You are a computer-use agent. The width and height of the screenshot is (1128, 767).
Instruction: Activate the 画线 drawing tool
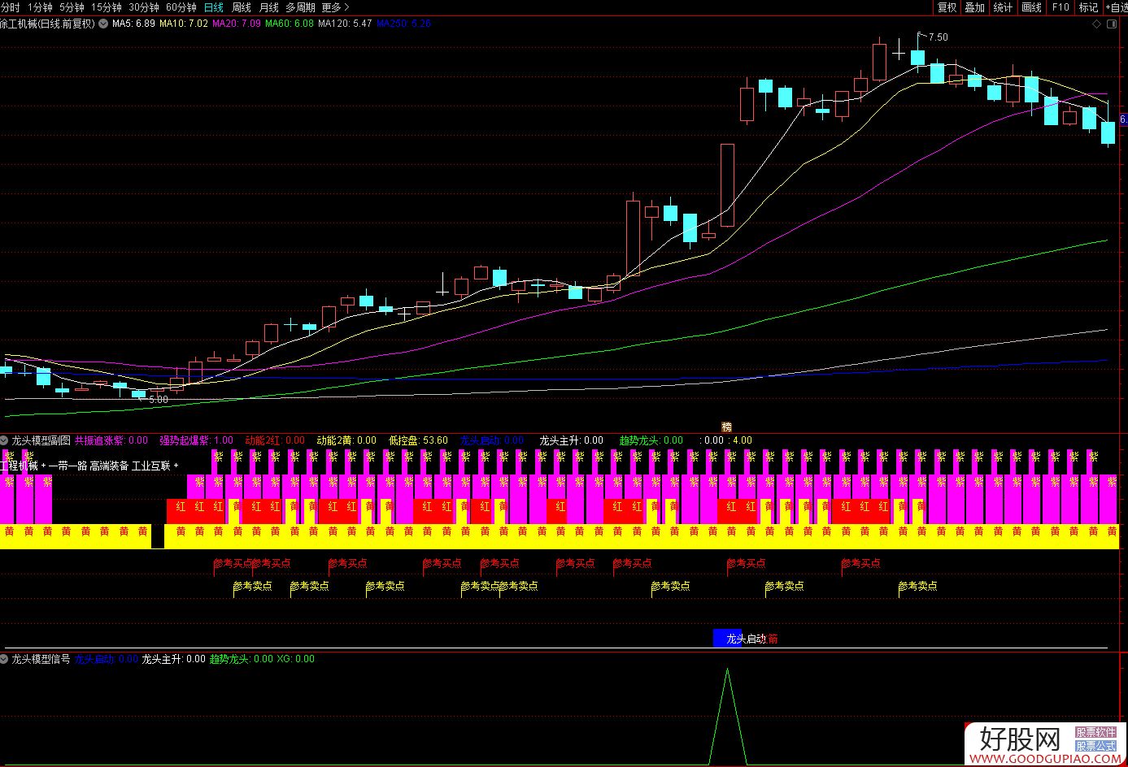1032,7
